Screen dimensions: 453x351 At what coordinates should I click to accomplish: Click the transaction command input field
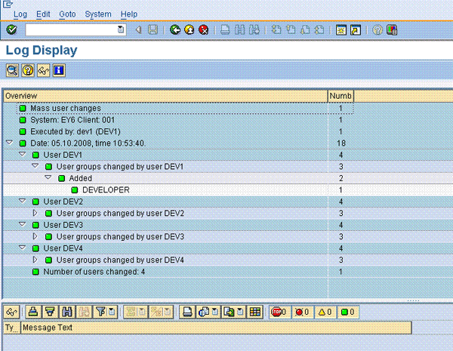(72, 30)
